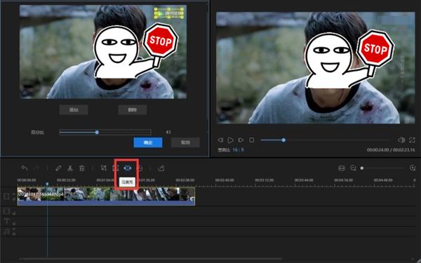The image size is (421, 263).
Task: Fit timeline to window icon
Action: (x=342, y=168)
